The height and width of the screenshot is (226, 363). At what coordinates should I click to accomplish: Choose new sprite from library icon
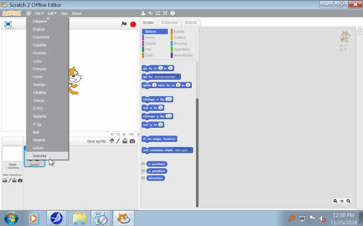coord(112,141)
